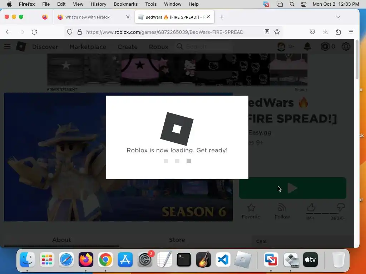Open Terminal from the Dock
Image resolution: width=366 pixels, height=274 pixels.
click(184, 260)
